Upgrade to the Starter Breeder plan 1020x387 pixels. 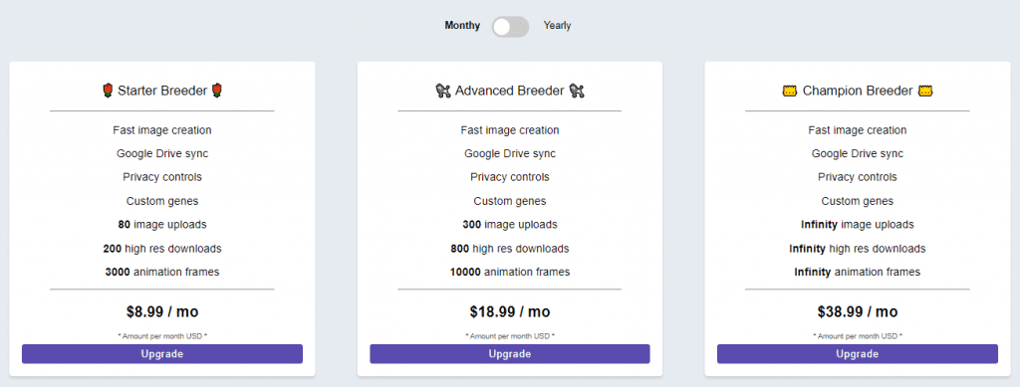pyautogui.click(x=162, y=354)
